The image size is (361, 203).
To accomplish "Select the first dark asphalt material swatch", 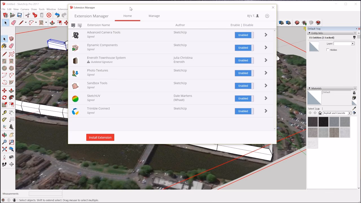I will click(313, 122).
